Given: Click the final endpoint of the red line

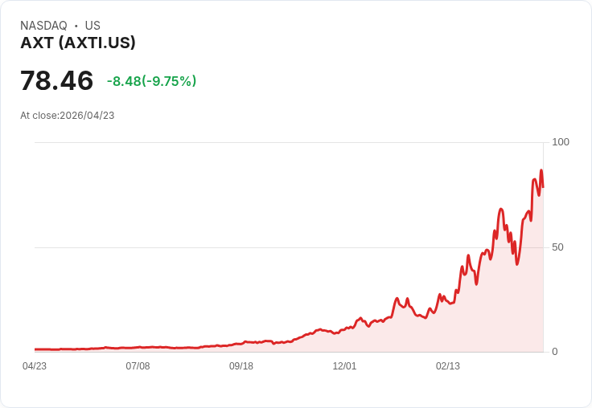Looking at the screenshot, I should coord(543,186).
